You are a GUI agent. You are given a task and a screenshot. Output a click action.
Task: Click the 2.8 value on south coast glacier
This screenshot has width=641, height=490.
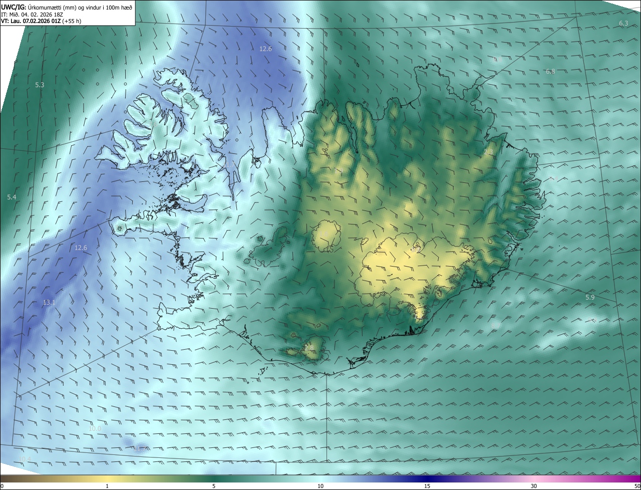point(308,348)
